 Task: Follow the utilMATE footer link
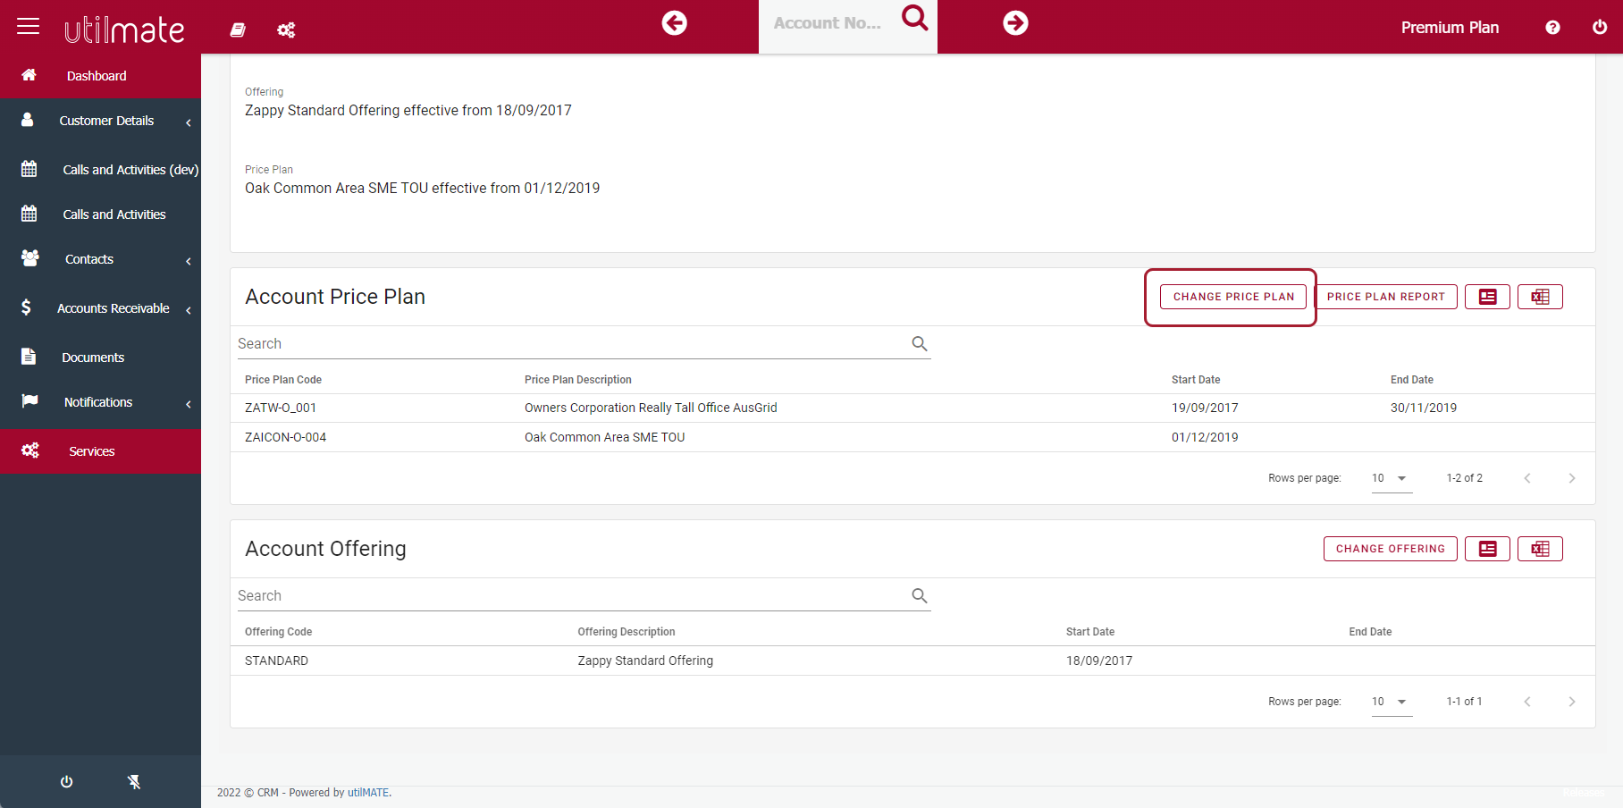368,793
